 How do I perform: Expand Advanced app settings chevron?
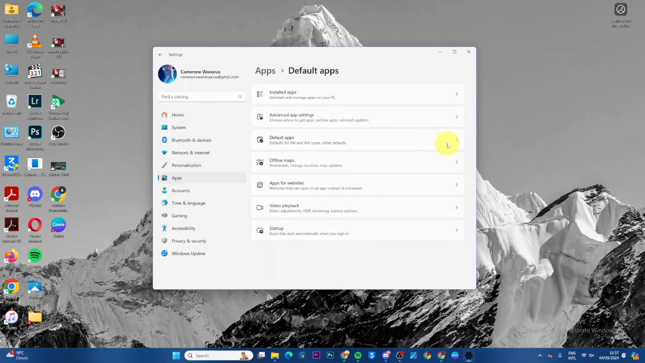pos(457,117)
